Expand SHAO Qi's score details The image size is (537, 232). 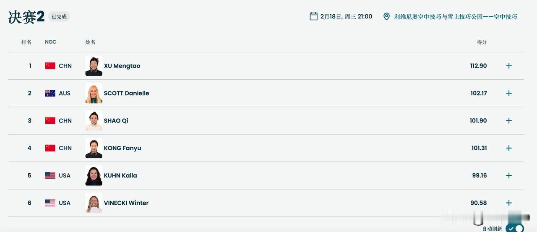tap(509, 121)
